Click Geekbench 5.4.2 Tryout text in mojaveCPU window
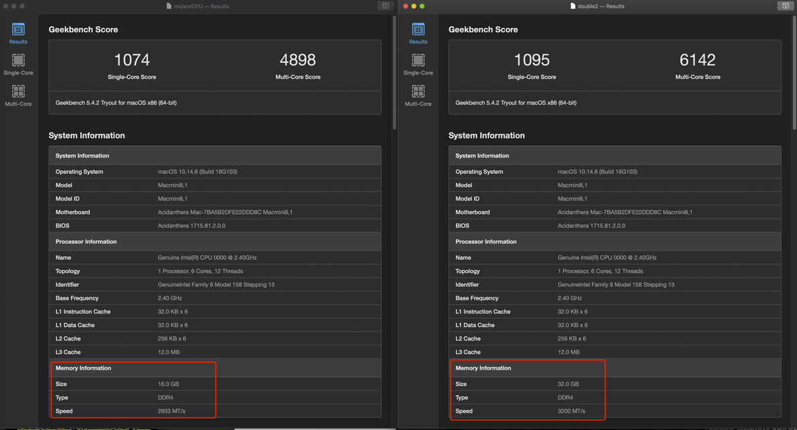797x430 pixels. (x=116, y=103)
